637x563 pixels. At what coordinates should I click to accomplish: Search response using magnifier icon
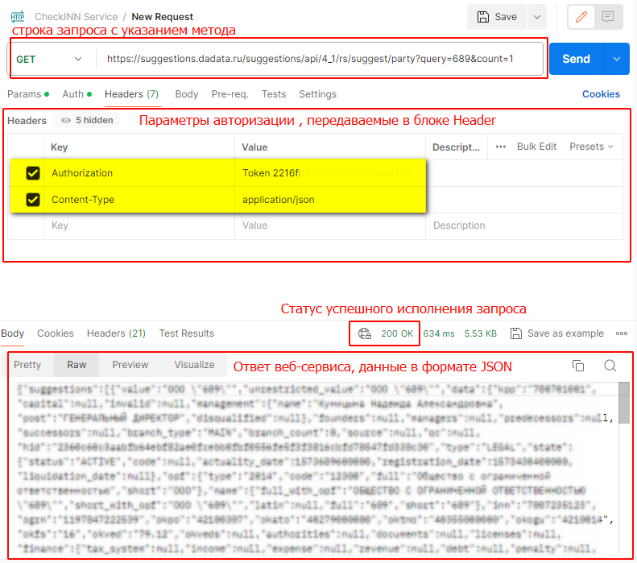coord(610,366)
